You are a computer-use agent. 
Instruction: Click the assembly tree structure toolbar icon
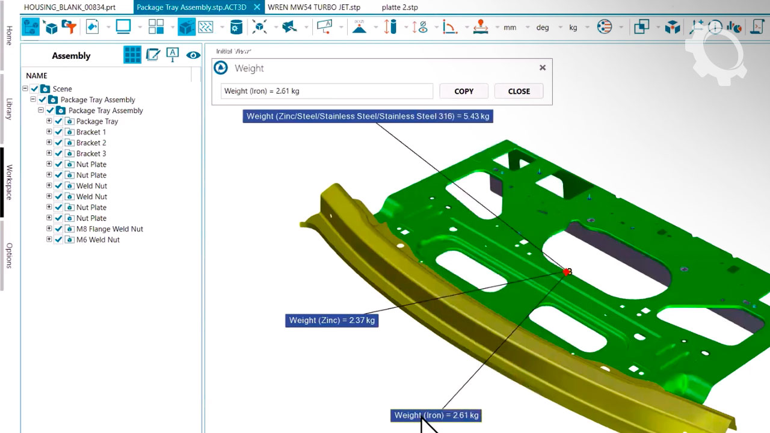tap(31, 27)
